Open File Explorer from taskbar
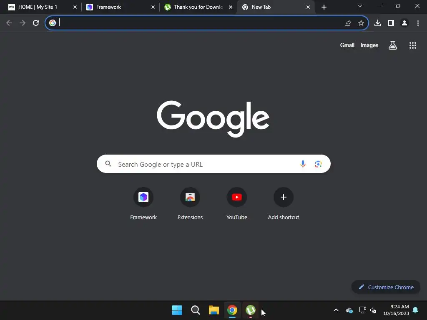 (214, 310)
